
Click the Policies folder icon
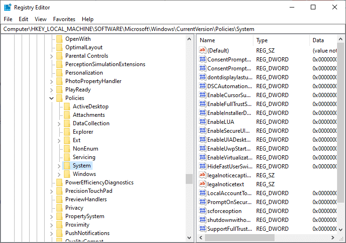pyautogui.click(x=59, y=98)
